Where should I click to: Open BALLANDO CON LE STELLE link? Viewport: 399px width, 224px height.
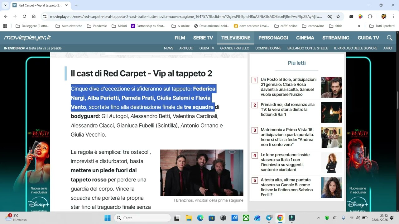[308, 48]
